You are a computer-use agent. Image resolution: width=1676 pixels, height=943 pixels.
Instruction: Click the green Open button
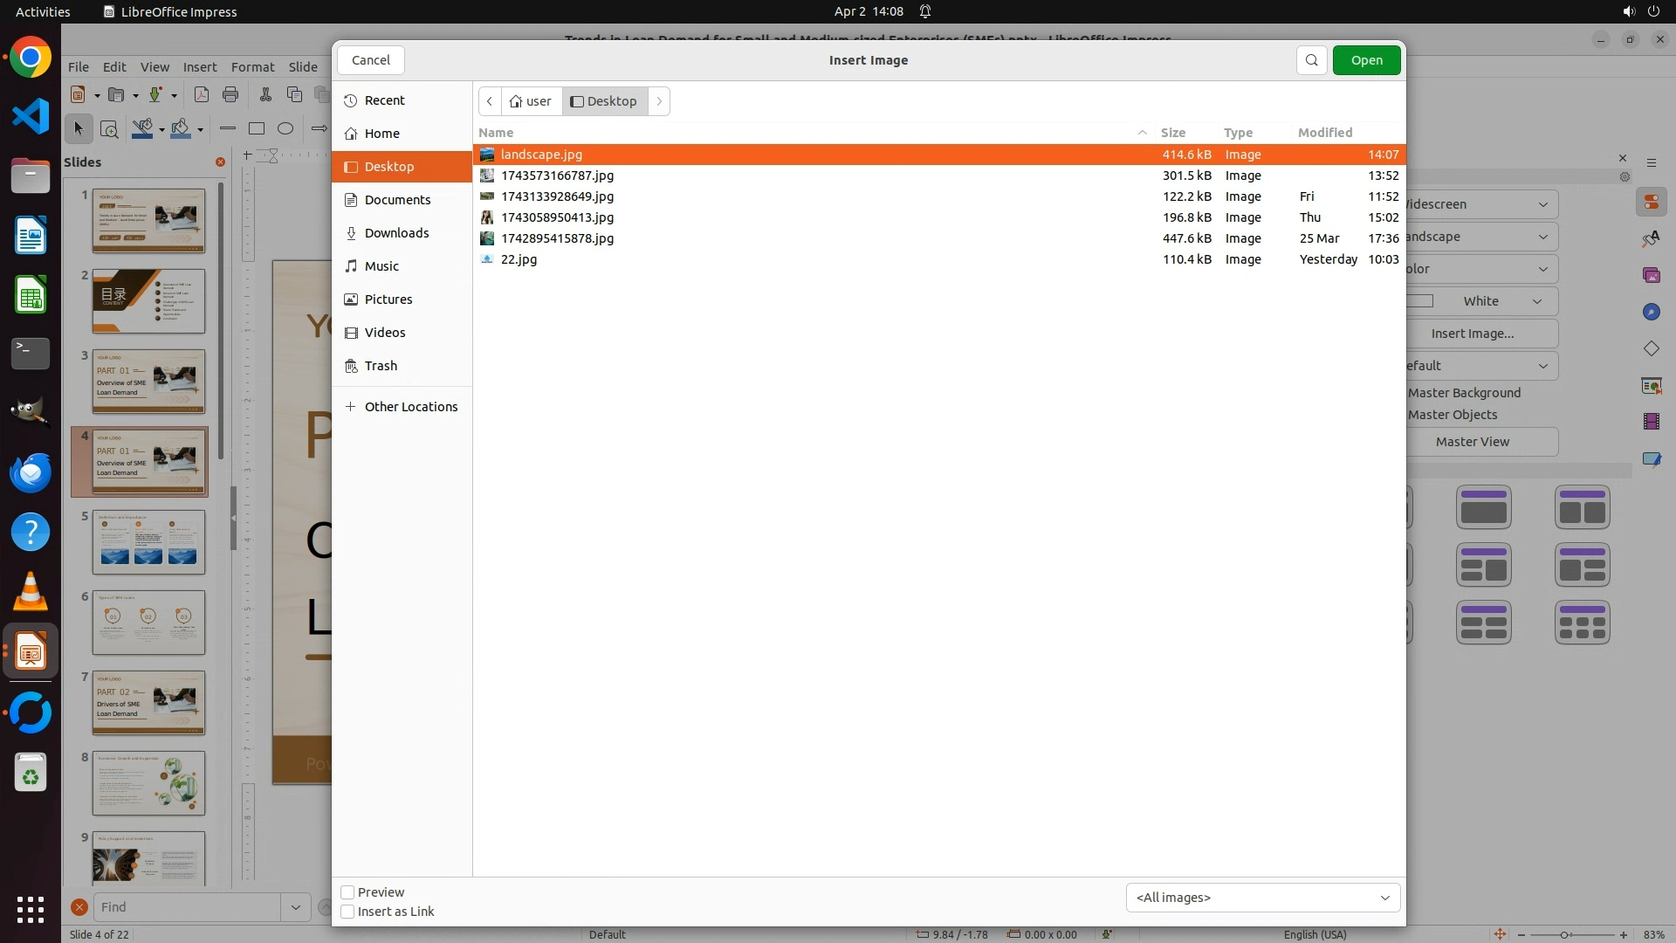coord(1366,60)
